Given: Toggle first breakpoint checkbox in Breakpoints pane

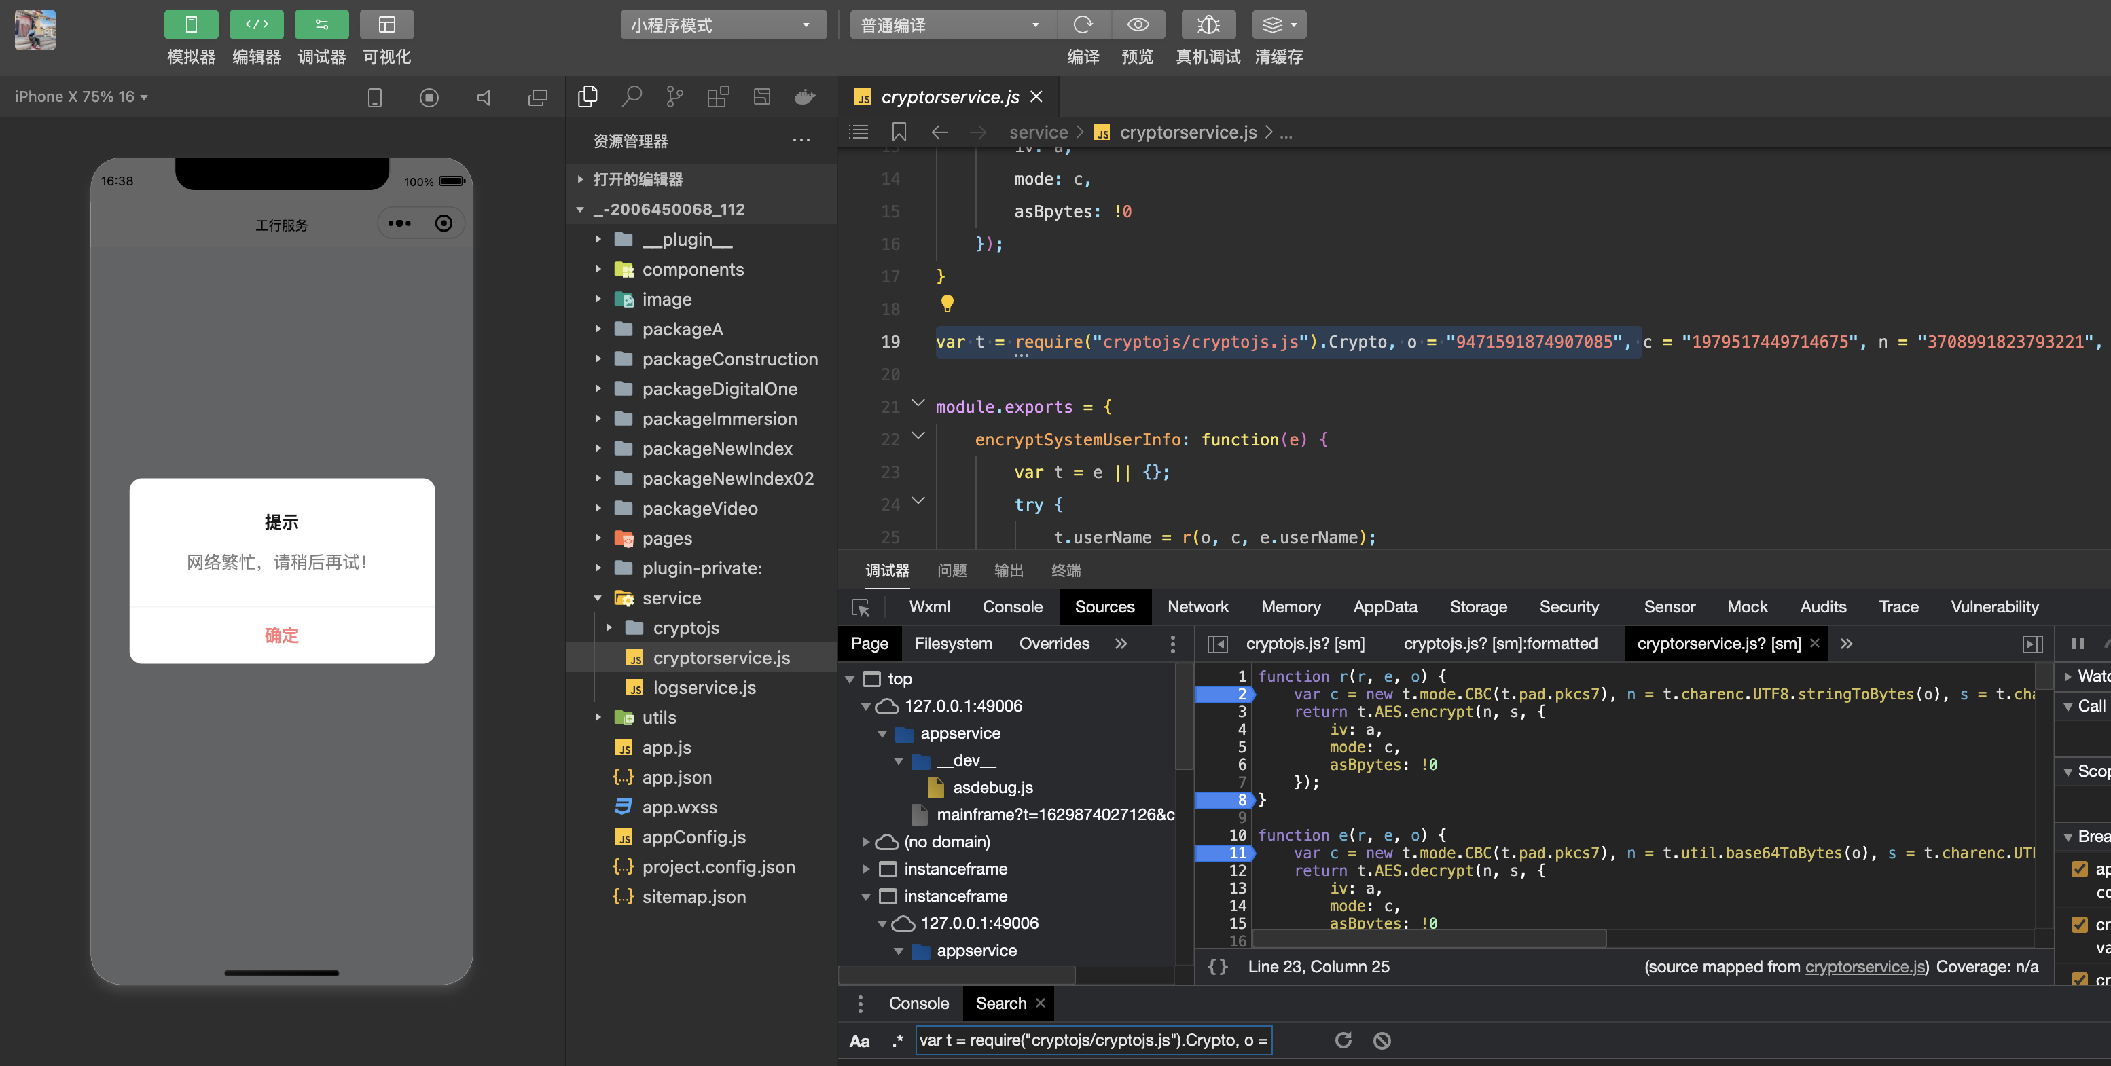Looking at the screenshot, I should tap(2079, 869).
